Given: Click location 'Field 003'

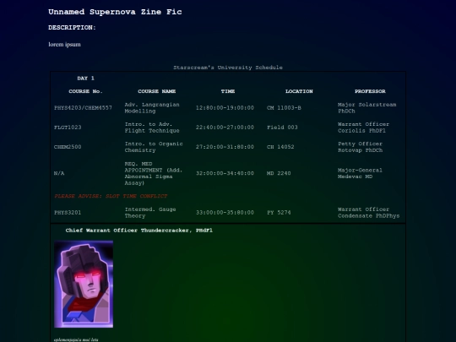Looking at the screenshot, I should pyautogui.click(x=282, y=128).
